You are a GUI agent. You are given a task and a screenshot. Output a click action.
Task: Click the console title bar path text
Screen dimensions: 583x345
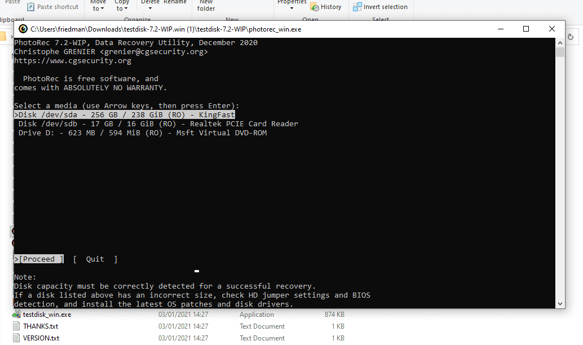166,29
